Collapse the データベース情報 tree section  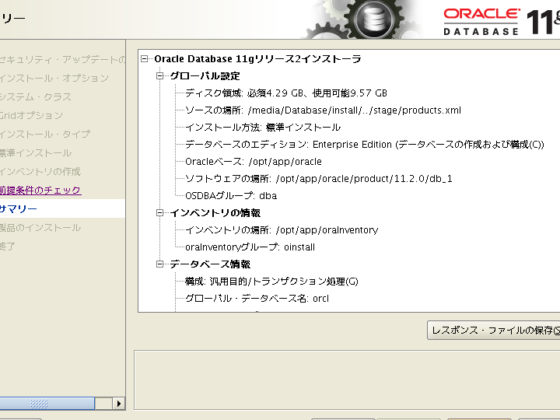pos(160,264)
